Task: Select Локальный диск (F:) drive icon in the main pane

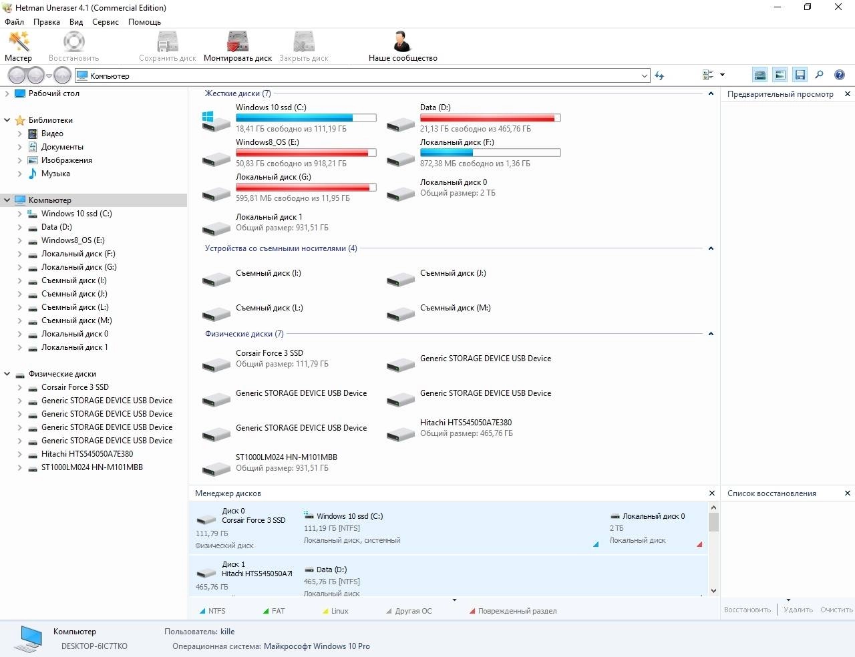Action: 401,158
